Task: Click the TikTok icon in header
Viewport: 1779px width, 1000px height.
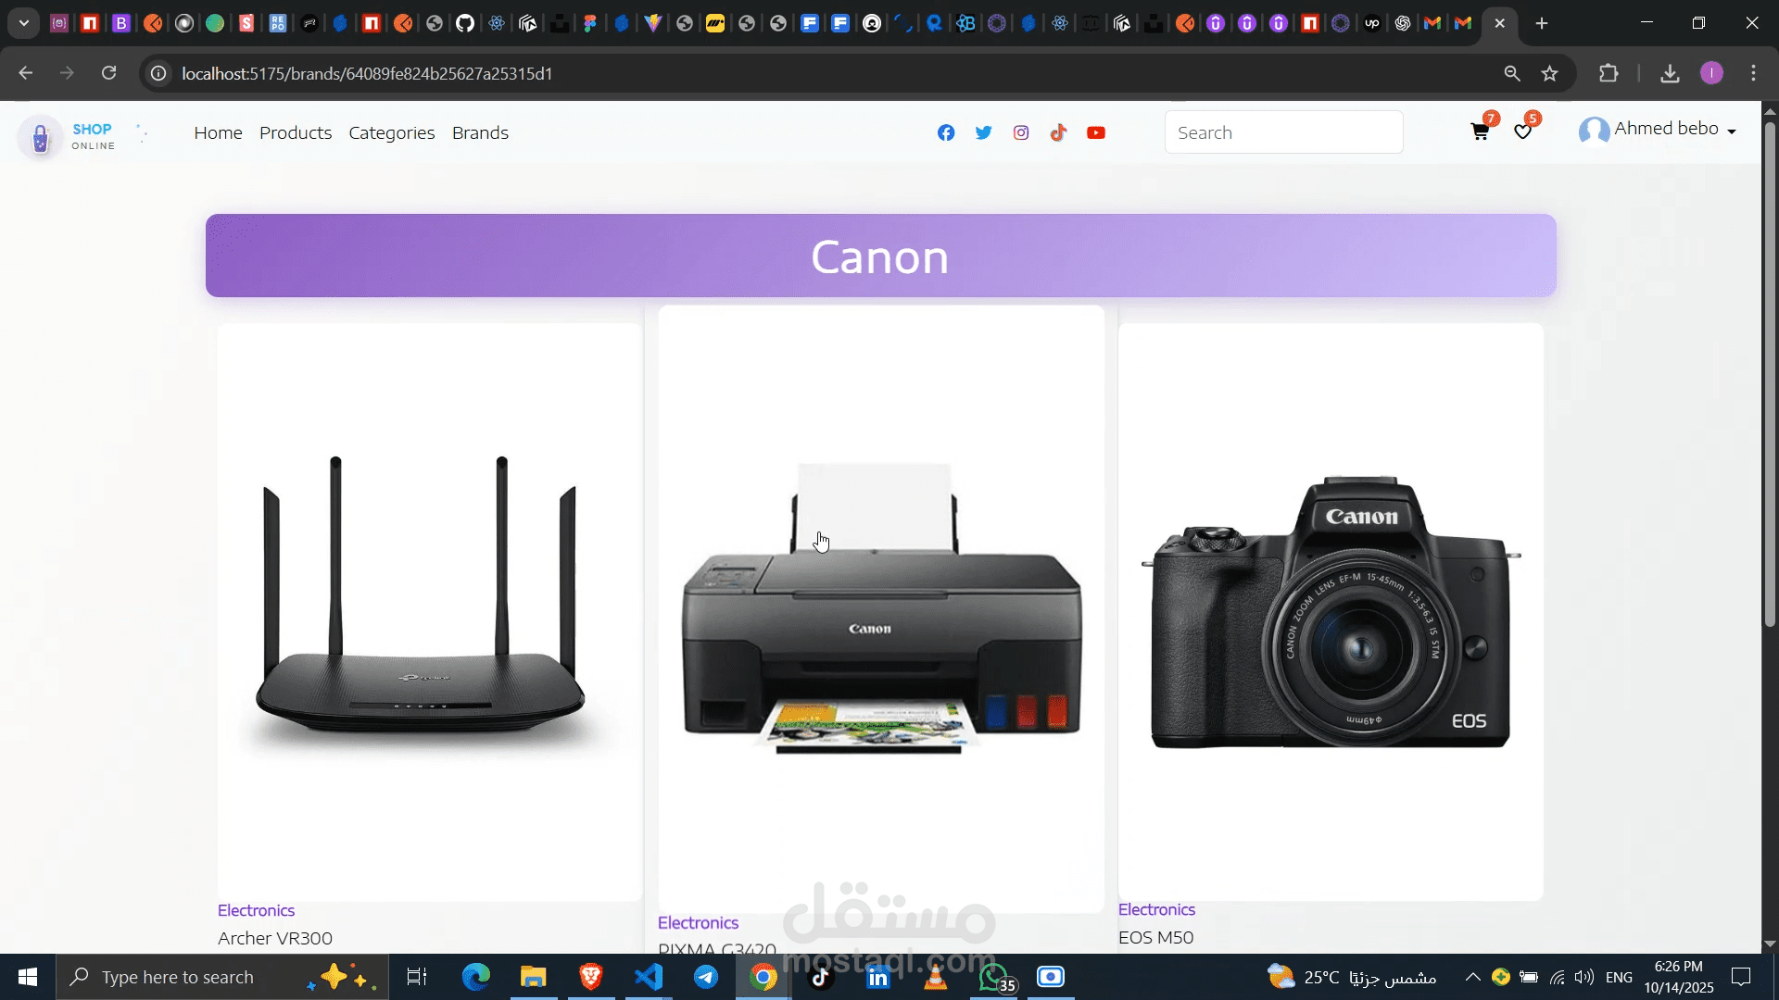Action: point(1058,132)
